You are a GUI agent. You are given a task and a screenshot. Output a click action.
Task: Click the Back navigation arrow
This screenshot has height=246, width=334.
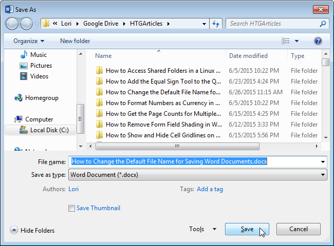coord(12,24)
